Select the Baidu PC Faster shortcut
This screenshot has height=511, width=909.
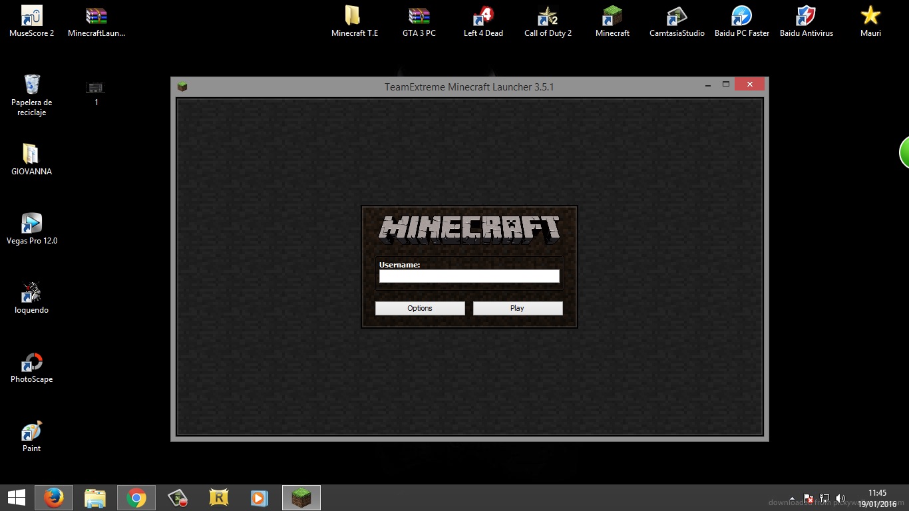pyautogui.click(x=741, y=21)
